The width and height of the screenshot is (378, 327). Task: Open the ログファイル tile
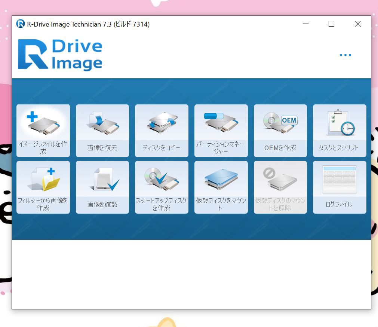(339, 187)
